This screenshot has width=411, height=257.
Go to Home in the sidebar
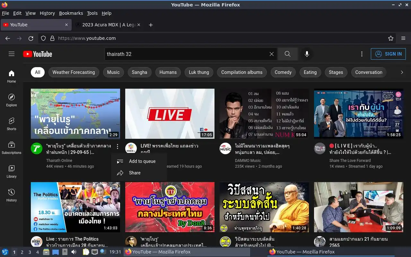(x=12, y=76)
